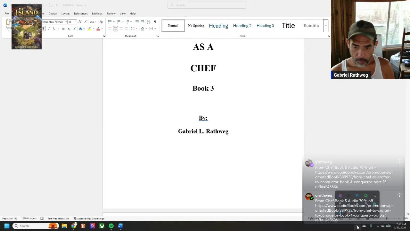This screenshot has height=231, width=410.
Task: Toggle Center alignment button
Action: click(x=115, y=29)
